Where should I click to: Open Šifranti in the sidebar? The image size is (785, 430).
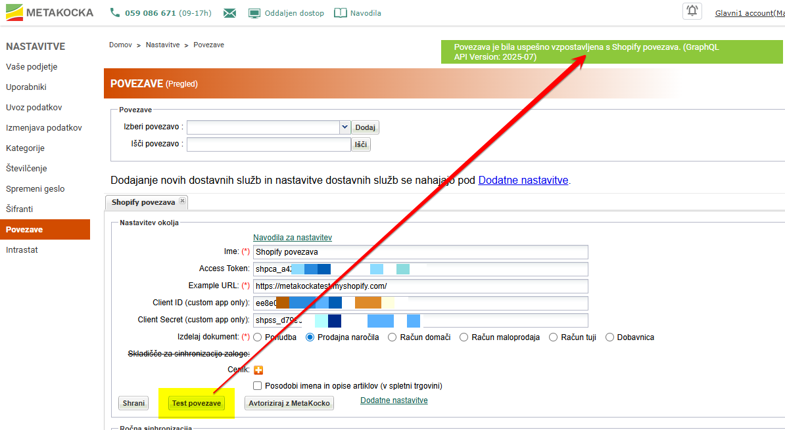point(20,209)
